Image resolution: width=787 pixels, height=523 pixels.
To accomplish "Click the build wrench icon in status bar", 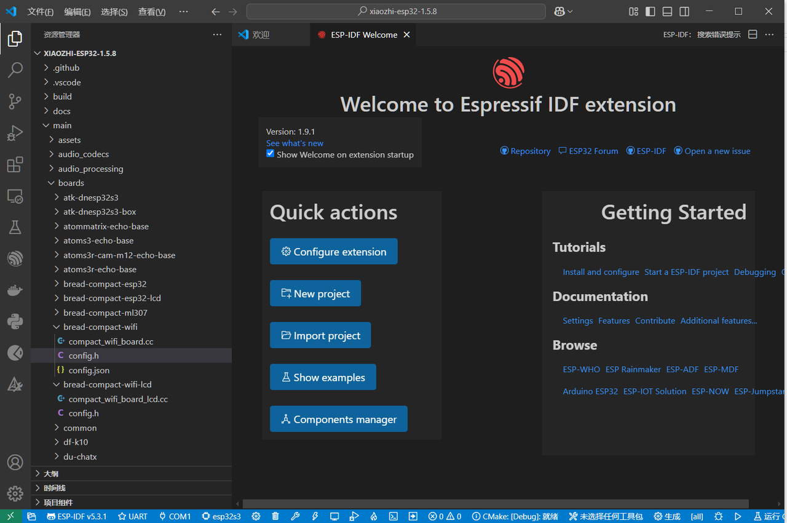I will coord(295,516).
